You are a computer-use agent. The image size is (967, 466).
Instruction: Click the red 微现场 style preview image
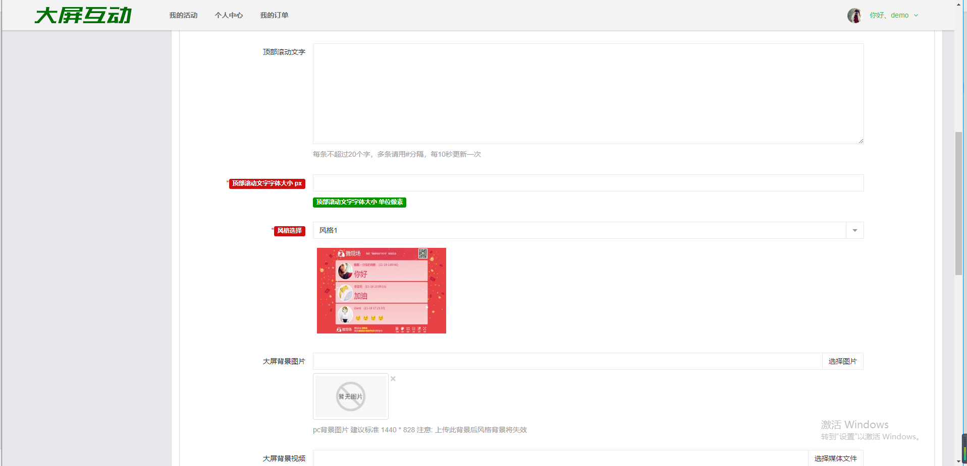[382, 291]
